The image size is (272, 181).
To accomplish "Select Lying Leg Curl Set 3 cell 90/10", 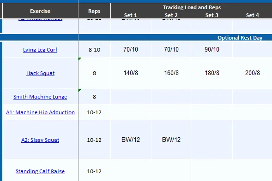I will (x=212, y=49).
